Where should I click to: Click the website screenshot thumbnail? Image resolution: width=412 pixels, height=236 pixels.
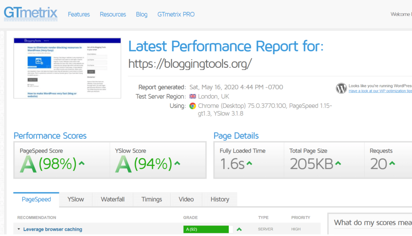[67, 68]
